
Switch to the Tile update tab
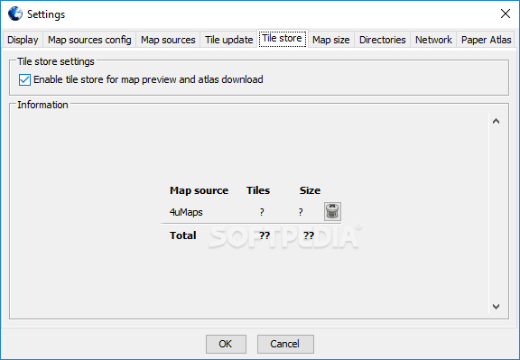(x=228, y=40)
